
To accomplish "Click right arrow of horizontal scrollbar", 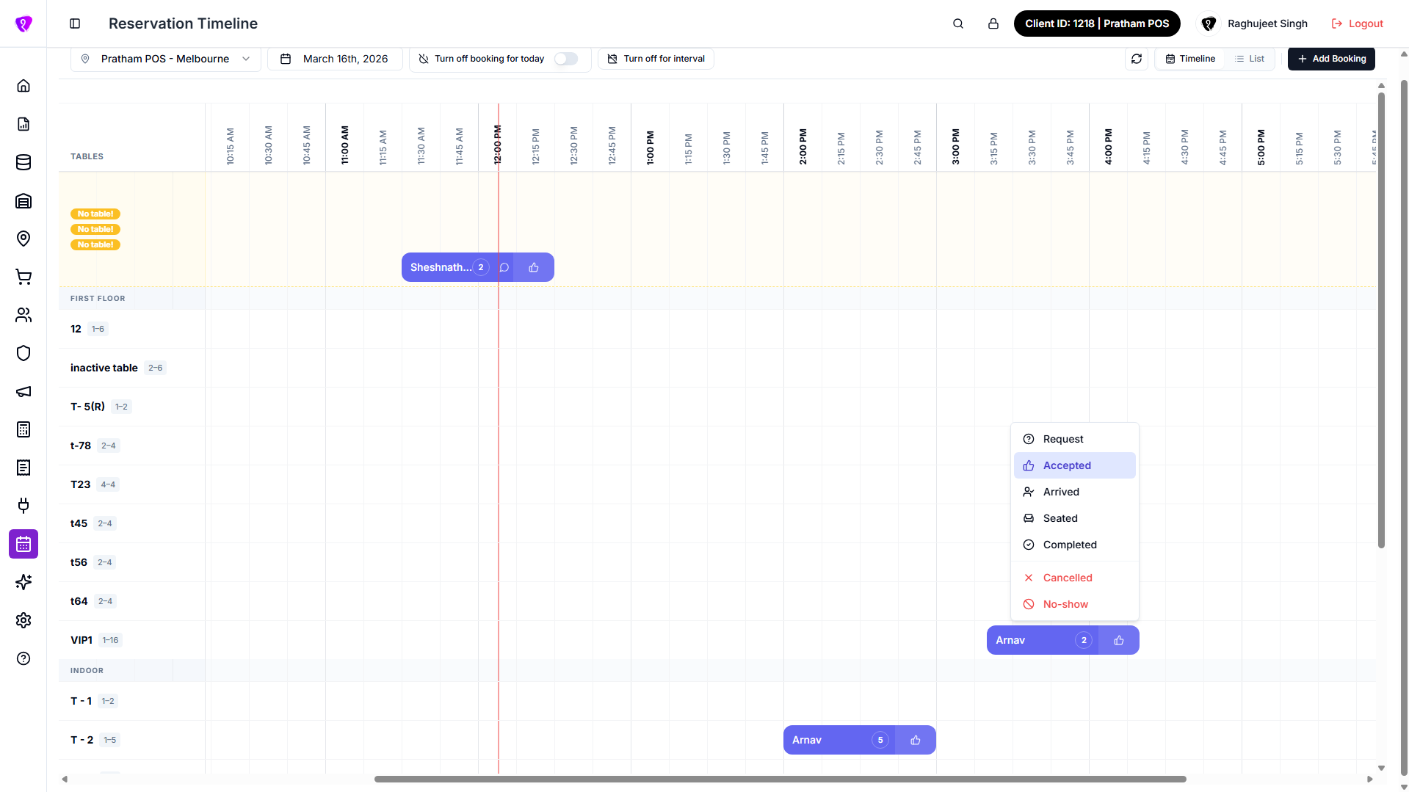I will pyautogui.click(x=1369, y=779).
